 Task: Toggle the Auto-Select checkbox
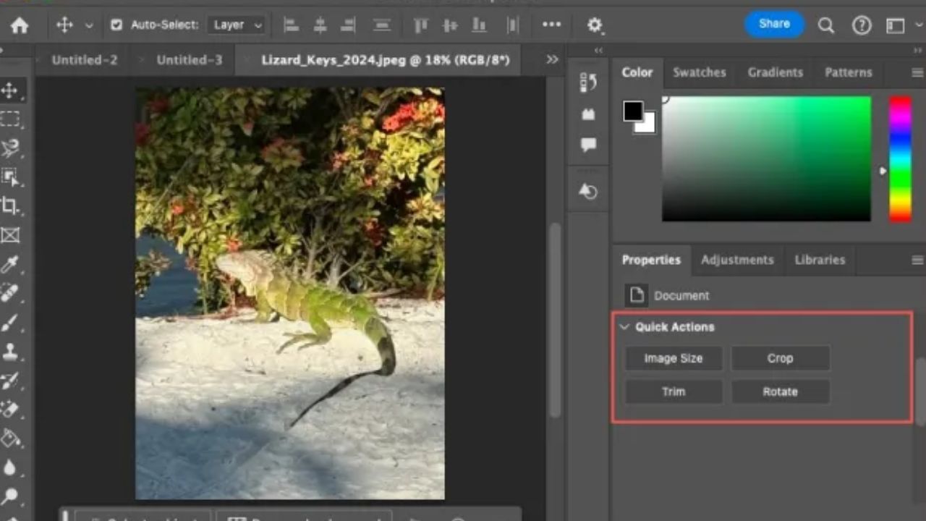pos(116,25)
